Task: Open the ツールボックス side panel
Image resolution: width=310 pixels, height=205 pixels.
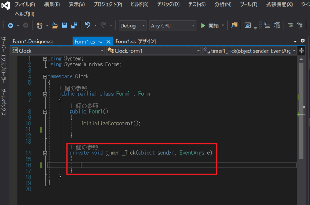Action: point(4,102)
